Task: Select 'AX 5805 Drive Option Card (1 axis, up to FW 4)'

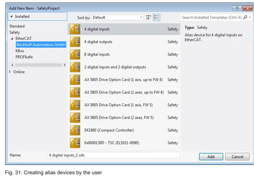Action: point(124,80)
